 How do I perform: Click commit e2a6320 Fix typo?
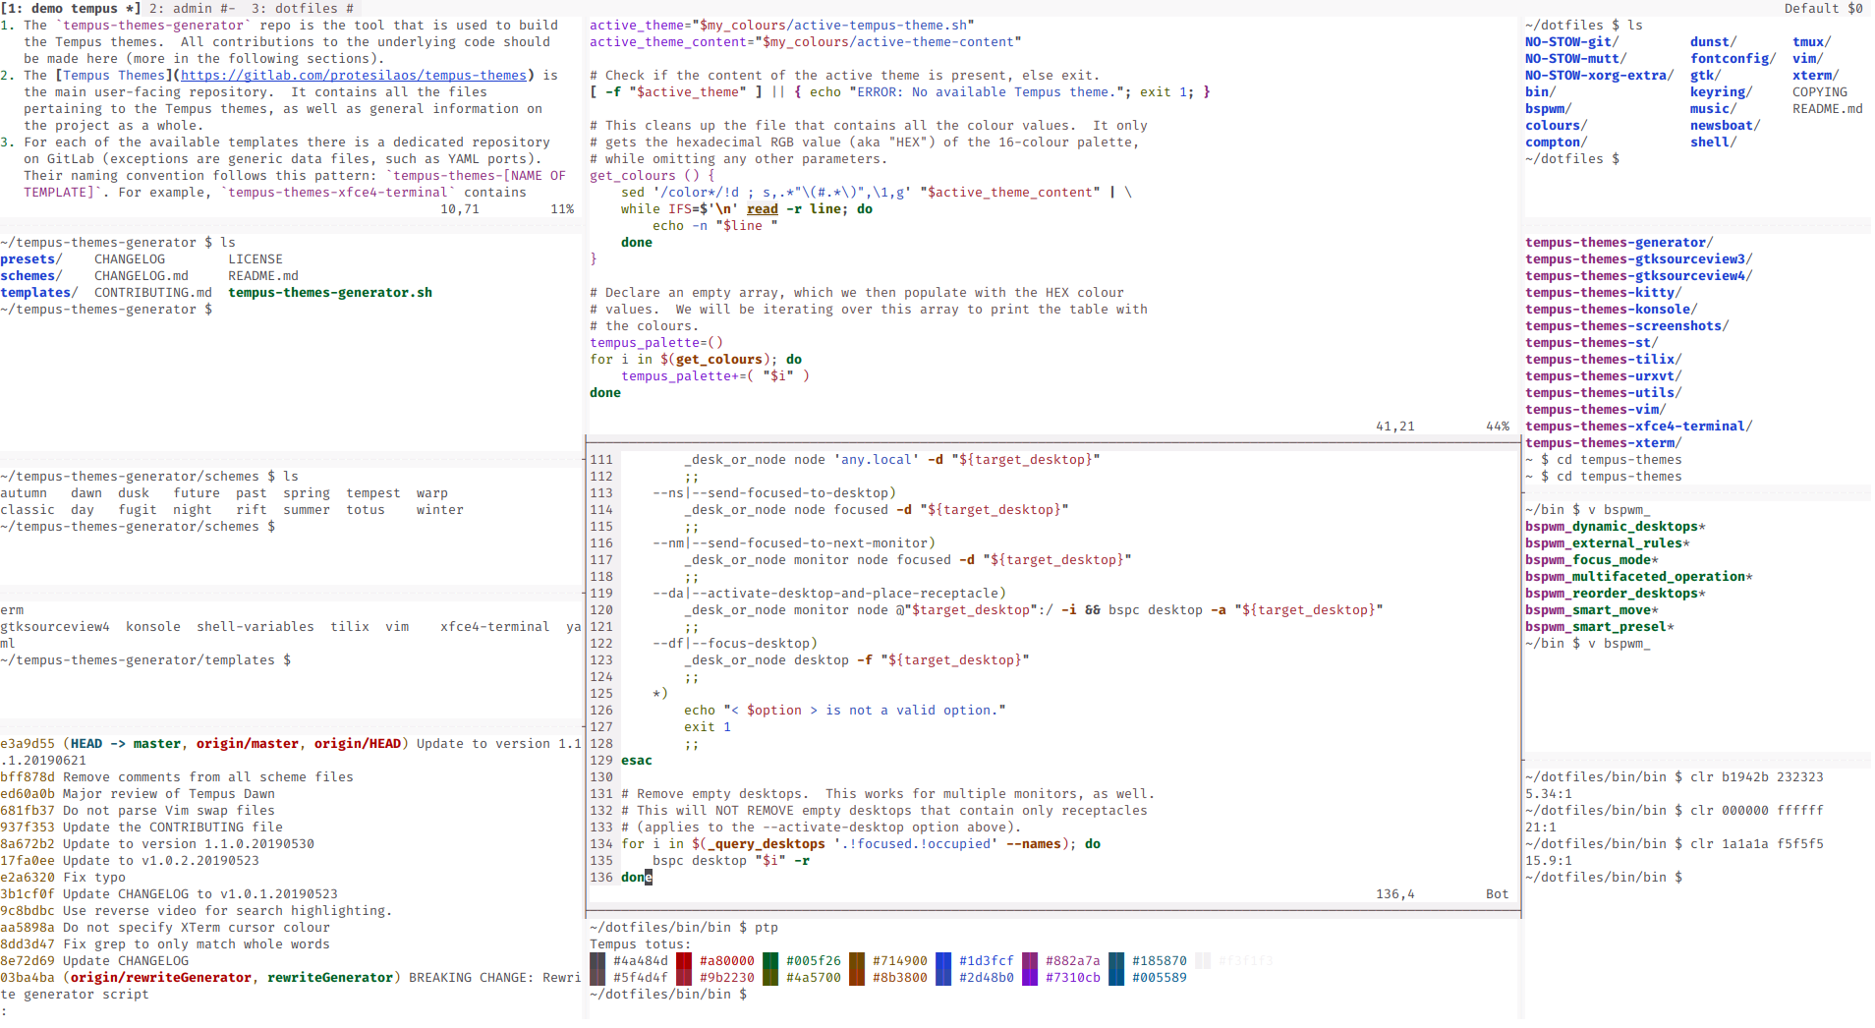click(63, 877)
